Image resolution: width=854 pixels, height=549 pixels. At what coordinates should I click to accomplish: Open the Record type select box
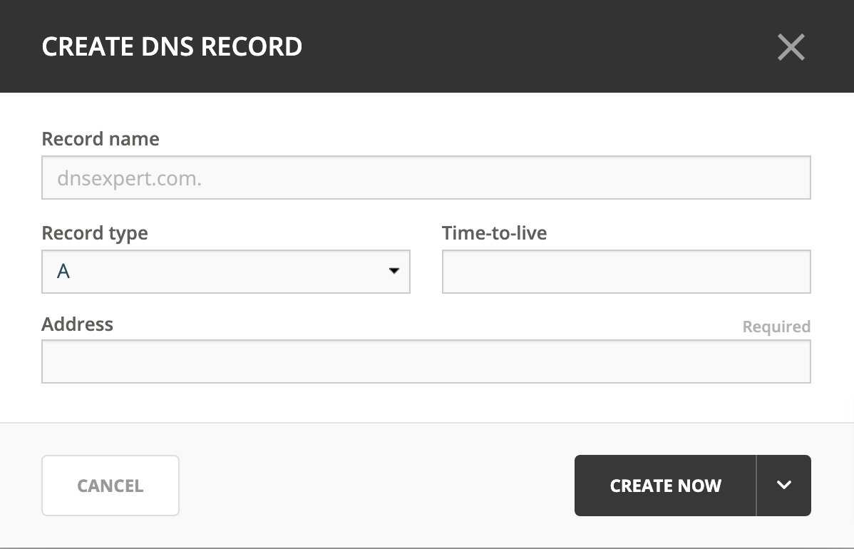click(x=225, y=271)
